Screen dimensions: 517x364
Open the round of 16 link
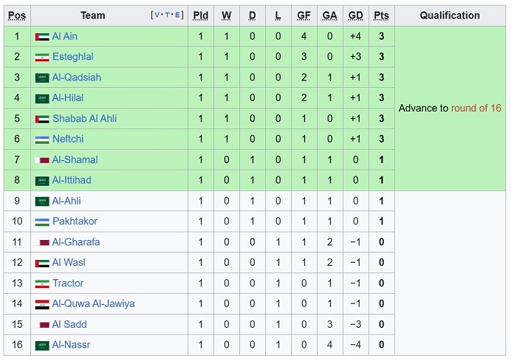click(476, 108)
